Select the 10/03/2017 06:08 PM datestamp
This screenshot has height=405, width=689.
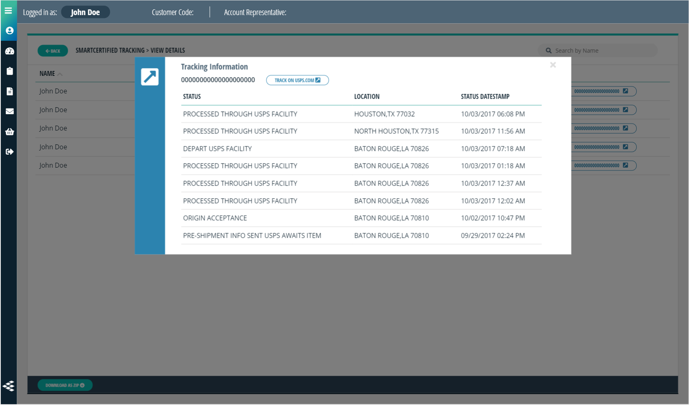click(x=493, y=114)
